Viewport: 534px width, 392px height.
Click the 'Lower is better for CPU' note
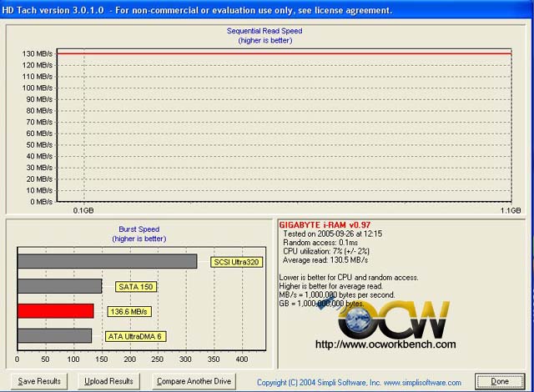(x=349, y=278)
